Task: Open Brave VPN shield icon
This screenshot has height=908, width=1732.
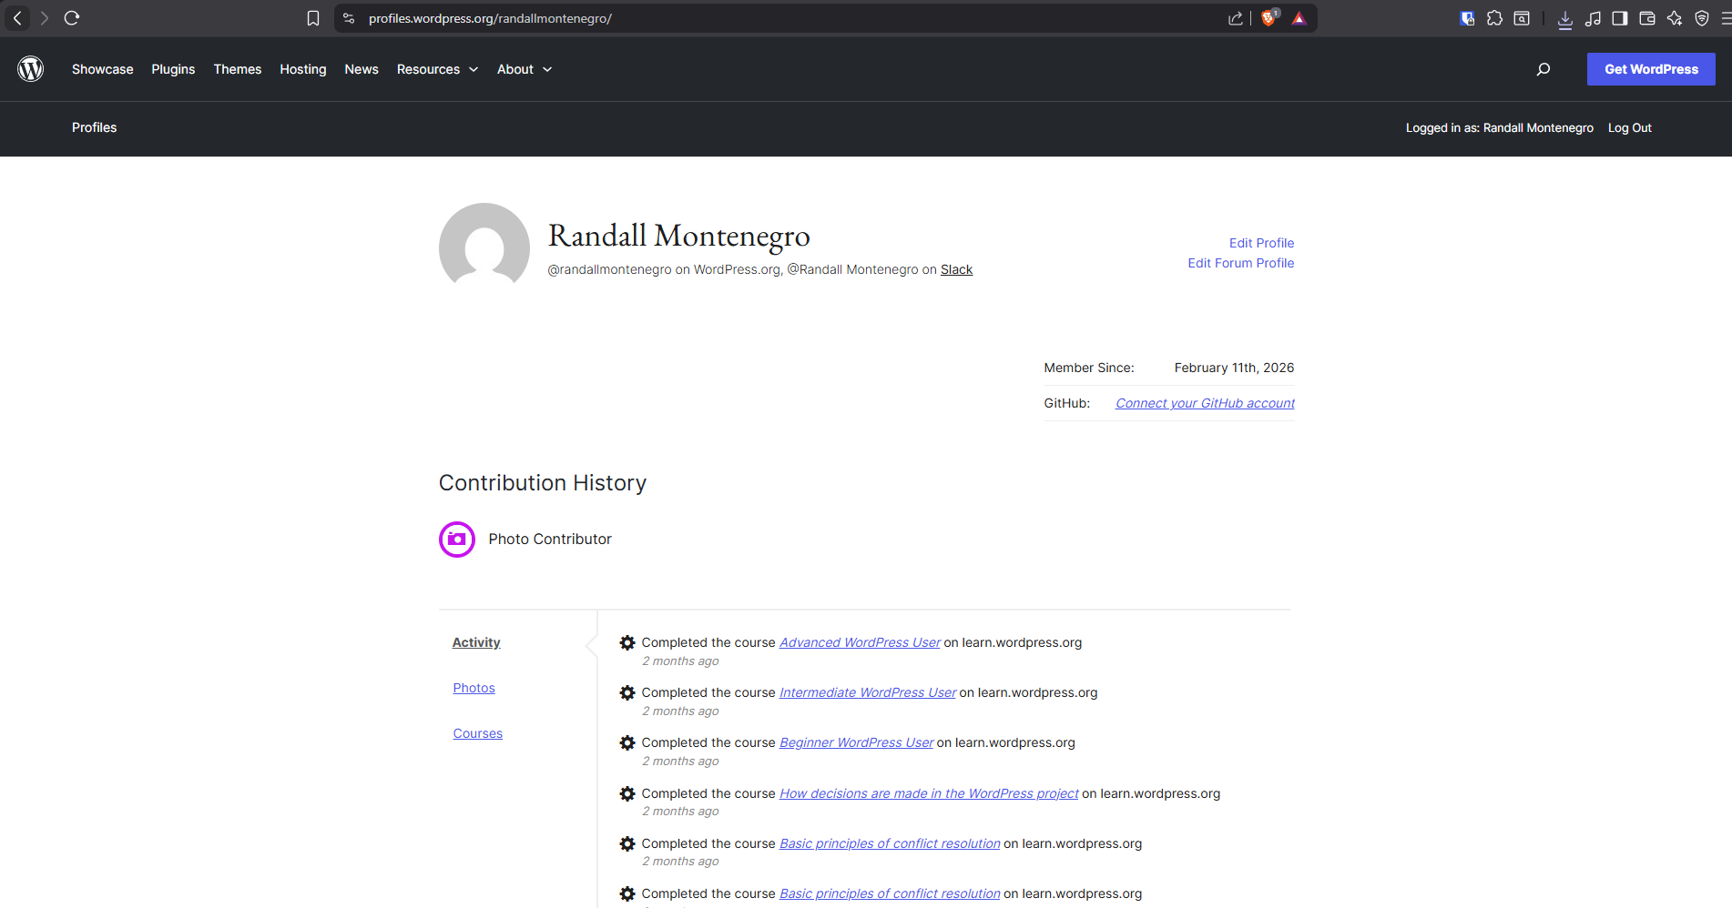Action: coord(1702,18)
